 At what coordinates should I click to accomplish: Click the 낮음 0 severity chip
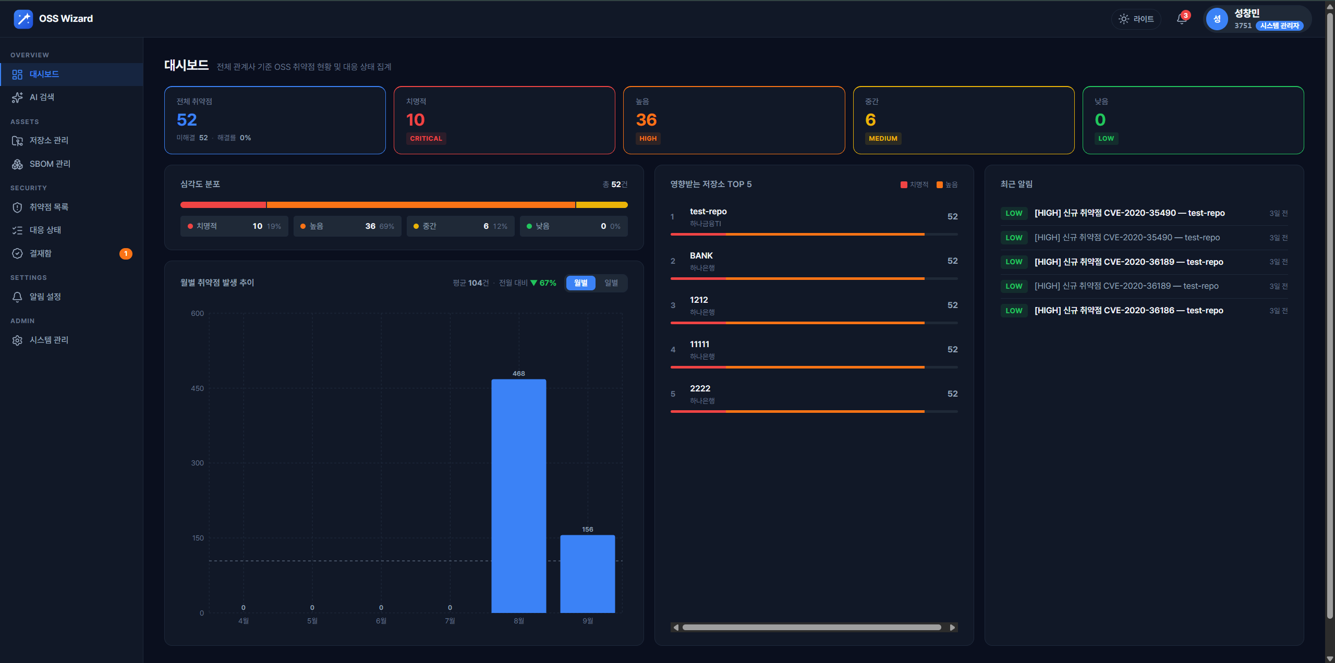(574, 226)
